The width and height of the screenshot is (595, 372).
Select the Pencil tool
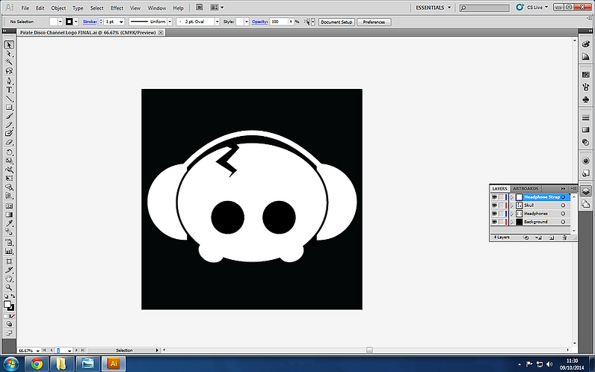(9, 125)
